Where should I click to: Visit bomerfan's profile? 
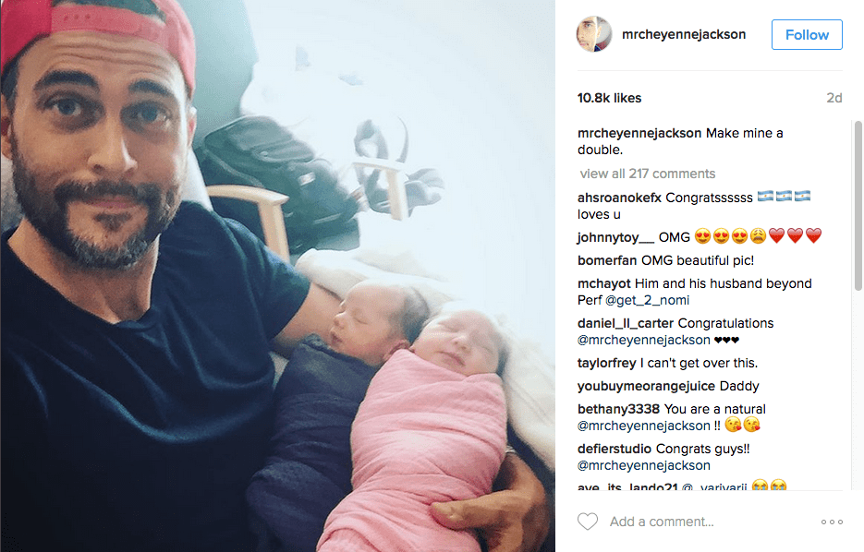pos(607,260)
